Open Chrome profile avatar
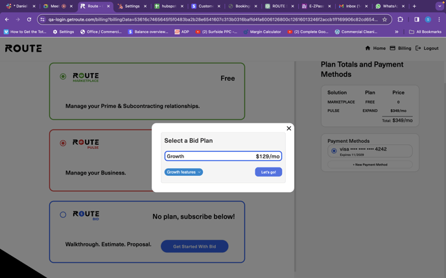The height and width of the screenshot is (278, 446). pyautogui.click(x=428, y=19)
